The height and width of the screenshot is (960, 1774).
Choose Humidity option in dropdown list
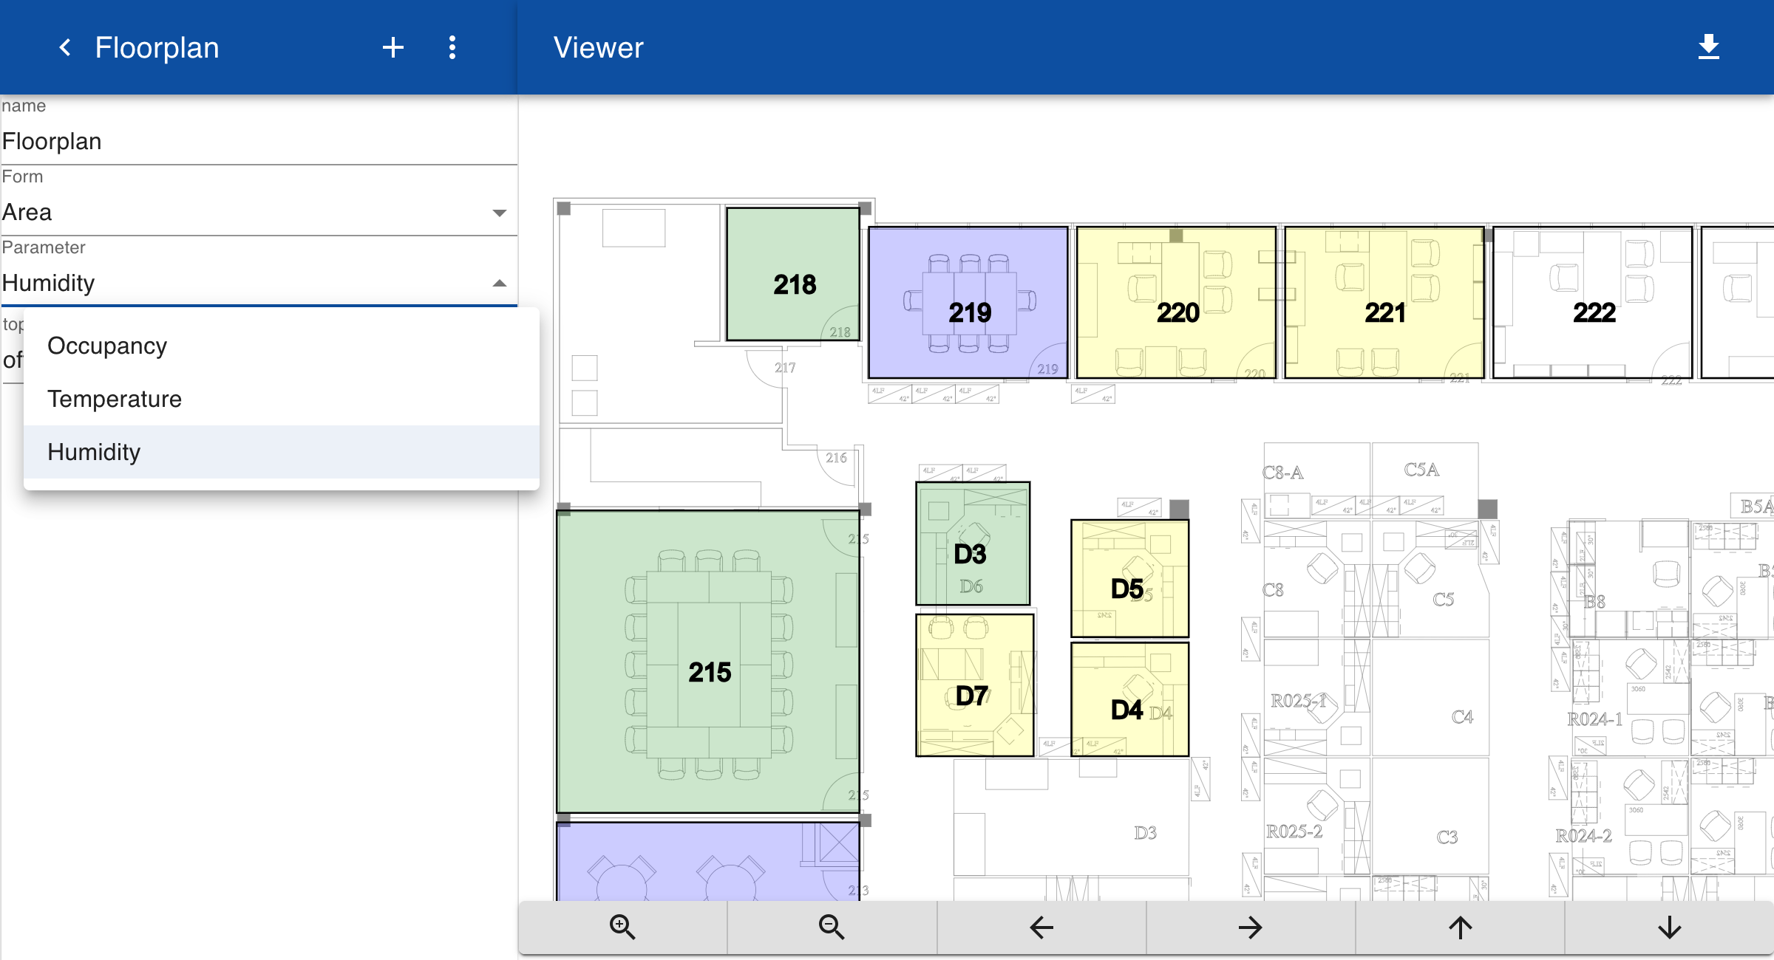pos(94,452)
